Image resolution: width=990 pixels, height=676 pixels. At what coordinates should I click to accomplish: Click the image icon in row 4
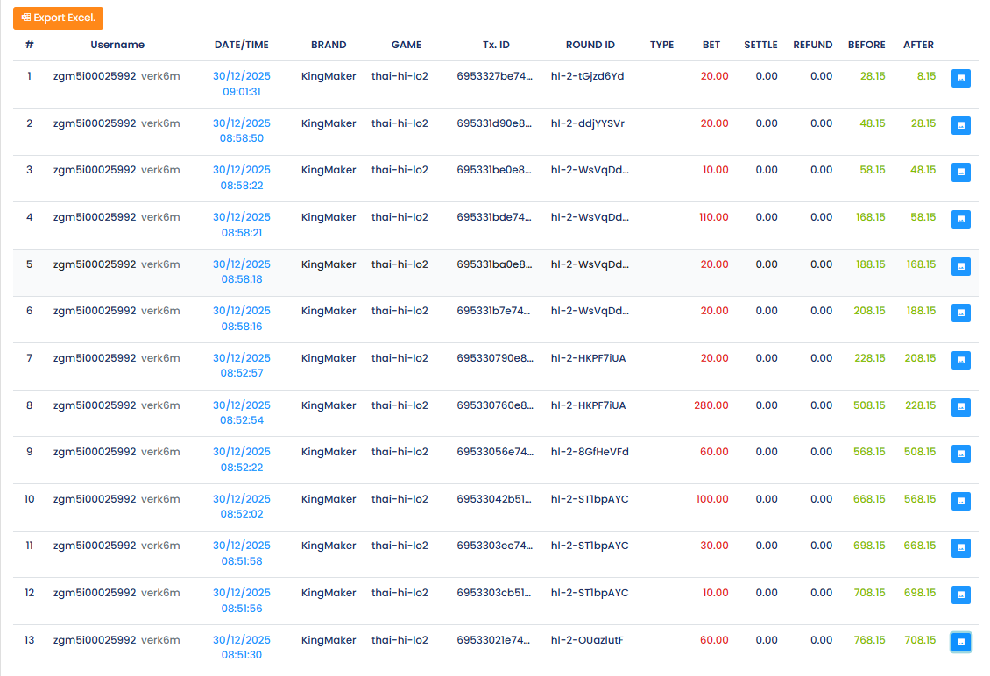pyautogui.click(x=960, y=219)
